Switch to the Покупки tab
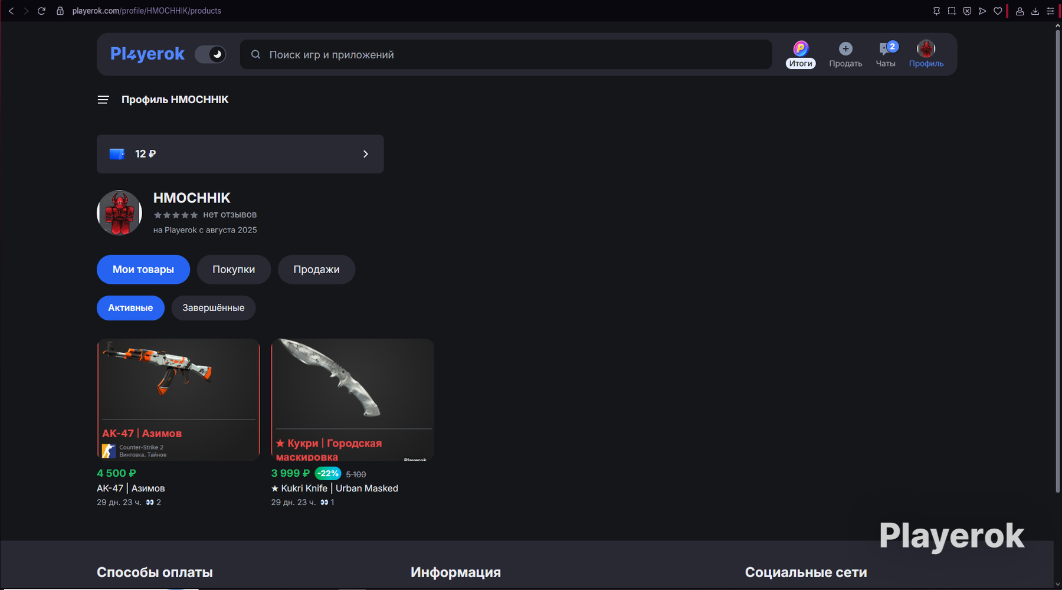Screen dimensions: 1062x590 point(234,270)
